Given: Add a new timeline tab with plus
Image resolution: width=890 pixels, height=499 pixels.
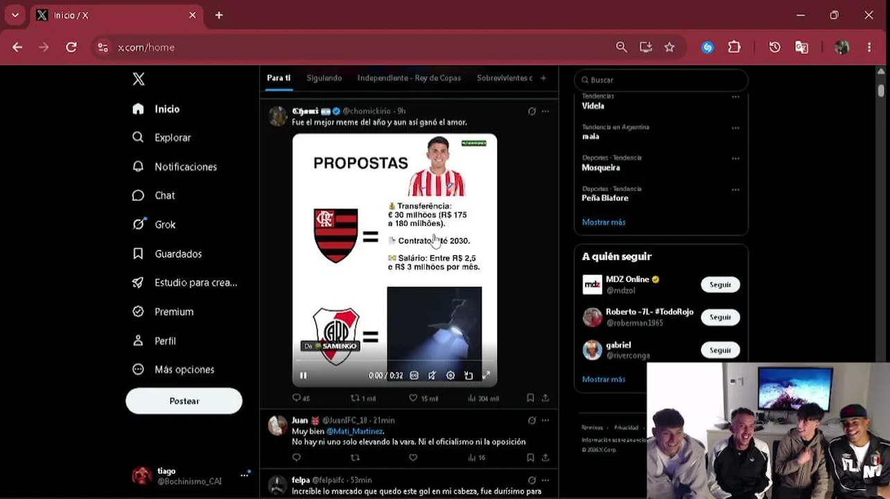Looking at the screenshot, I should pos(543,78).
